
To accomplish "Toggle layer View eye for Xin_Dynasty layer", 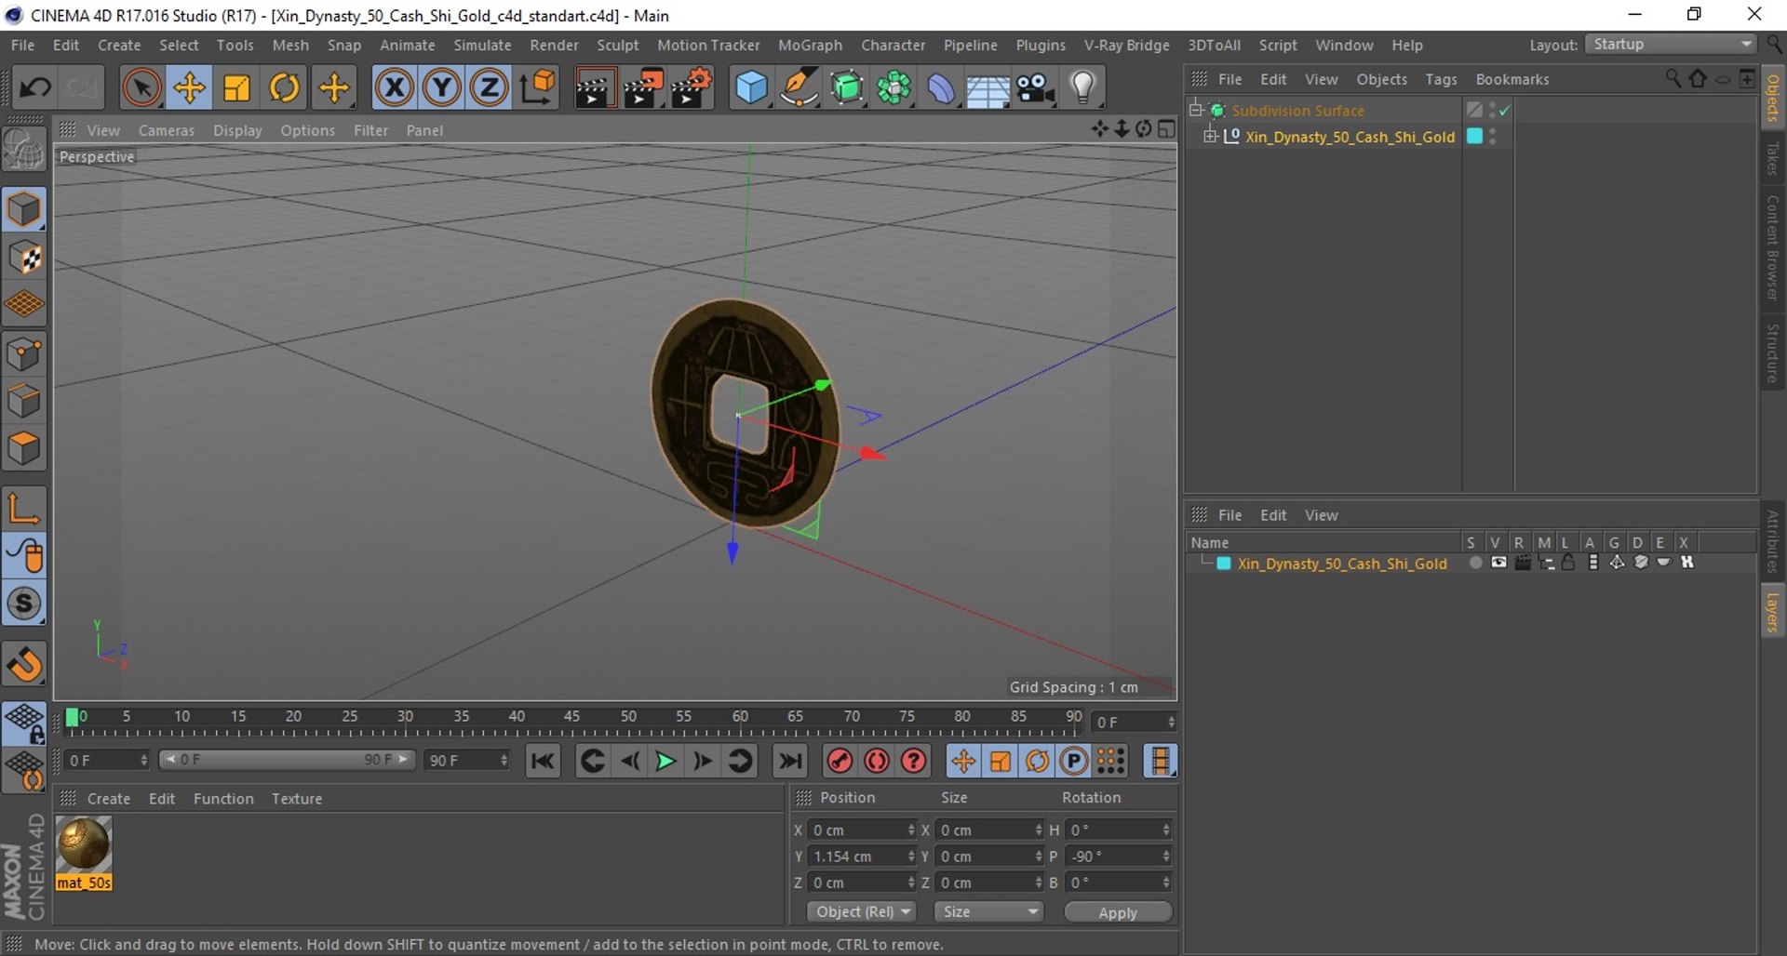I will 1498,563.
